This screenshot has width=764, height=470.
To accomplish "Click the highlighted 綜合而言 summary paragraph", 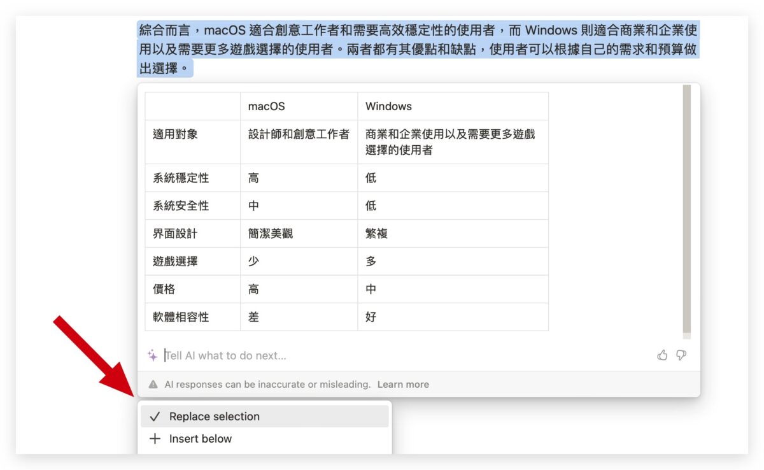I will tap(418, 49).
